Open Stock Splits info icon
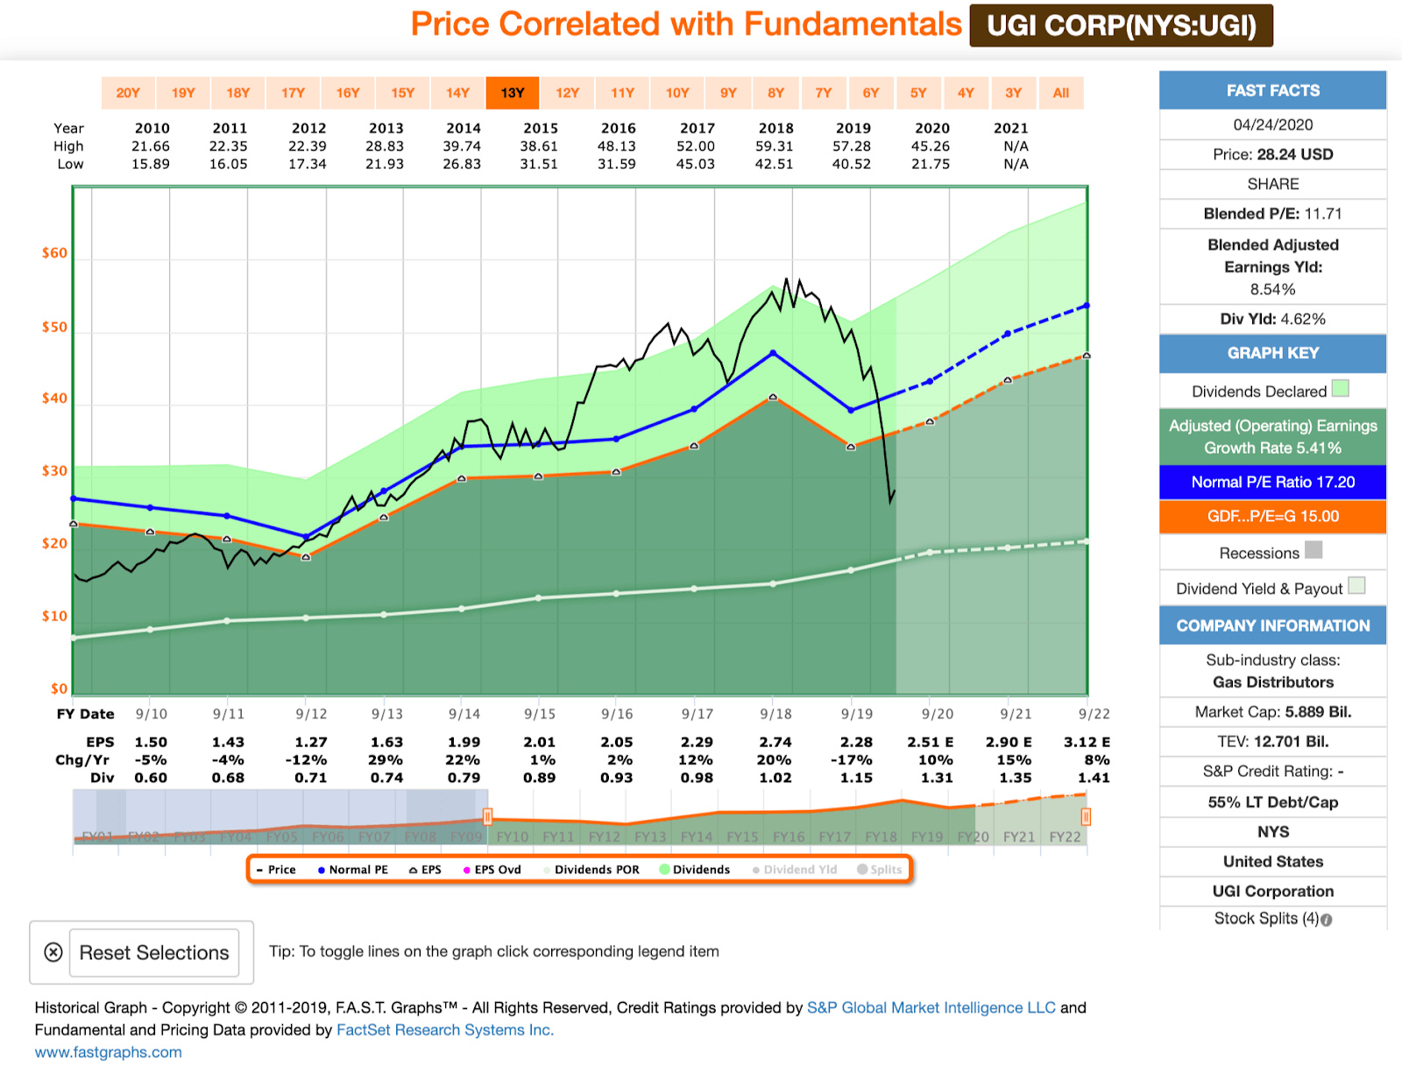The height and width of the screenshot is (1066, 1402). (x=1327, y=920)
